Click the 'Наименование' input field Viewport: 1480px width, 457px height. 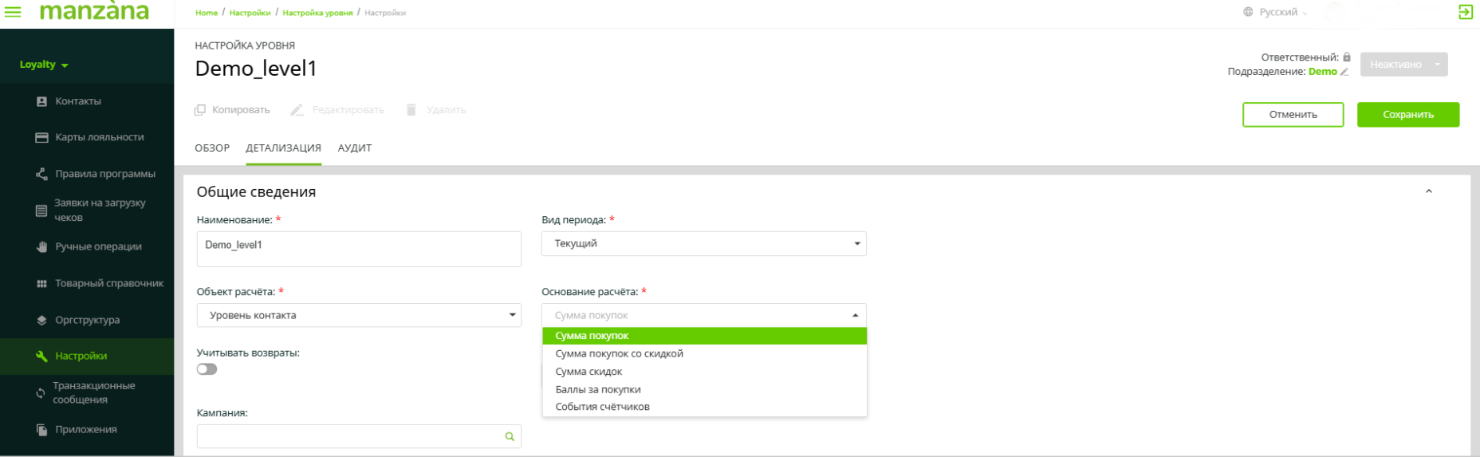tap(359, 249)
